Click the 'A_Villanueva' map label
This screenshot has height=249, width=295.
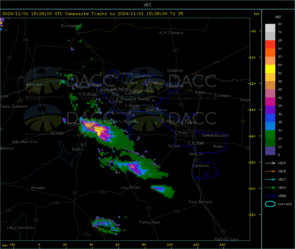[171, 33]
